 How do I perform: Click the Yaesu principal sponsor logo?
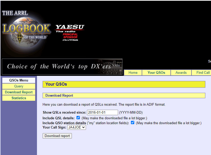pos(70,33)
